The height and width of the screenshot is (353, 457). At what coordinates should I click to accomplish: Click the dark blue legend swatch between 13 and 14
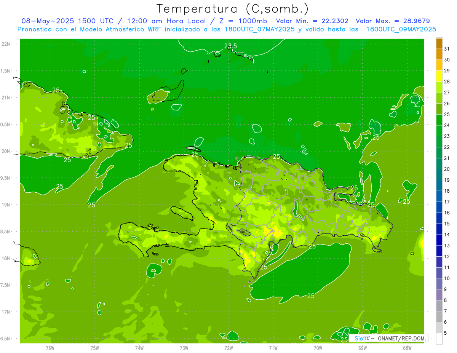tap(439, 240)
